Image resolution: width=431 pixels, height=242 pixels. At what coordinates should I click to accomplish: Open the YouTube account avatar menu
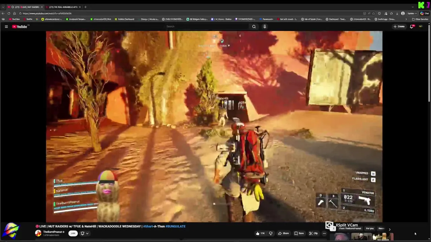(421, 27)
